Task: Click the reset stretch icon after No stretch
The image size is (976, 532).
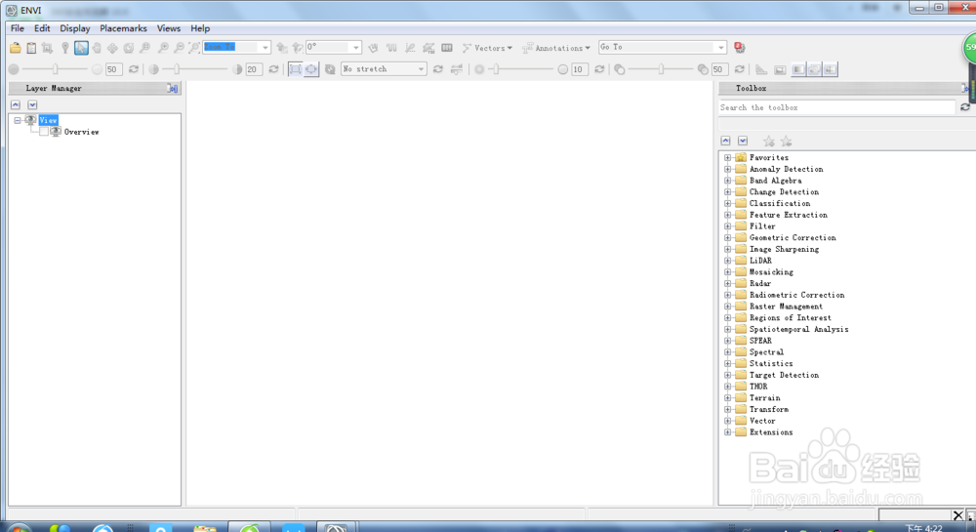Action: pyautogui.click(x=437, y=69)
